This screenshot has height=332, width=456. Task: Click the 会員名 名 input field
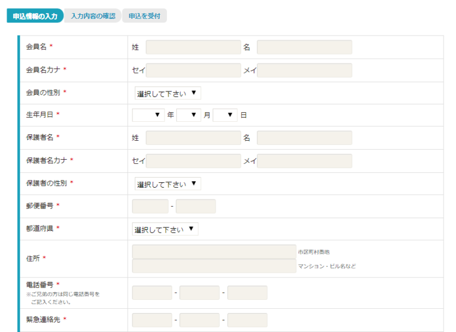click(x=304, y=48)
